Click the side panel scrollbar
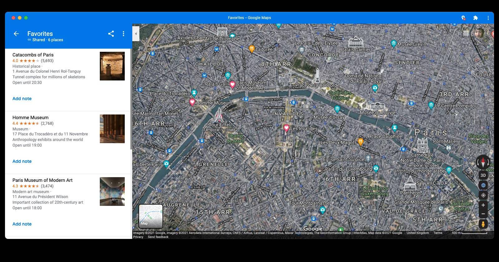 pos(131,100)
